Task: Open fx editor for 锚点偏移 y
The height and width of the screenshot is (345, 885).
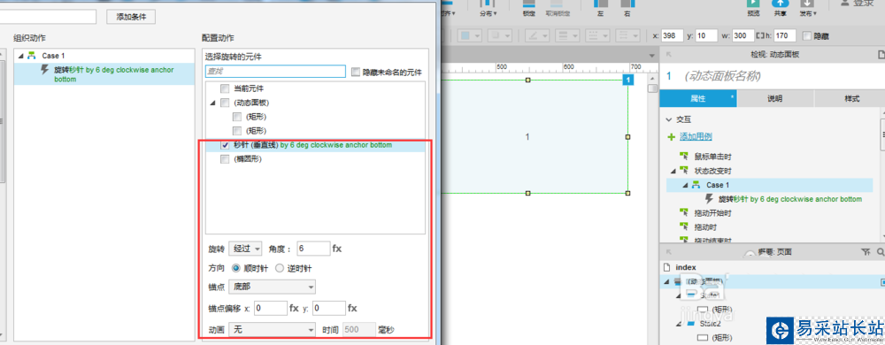Action: pyautogui.click(x=353, y=309)
